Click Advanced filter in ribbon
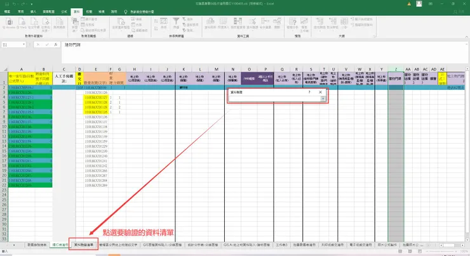This screenshot has width=470, height=256. pos(187,30)
